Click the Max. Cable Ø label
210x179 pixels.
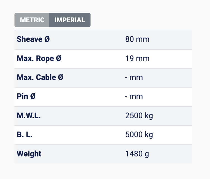click(x=40, y=78)
